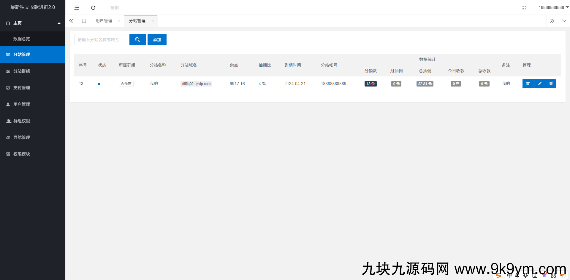Type in the substation search input field
570x280 pixels.
(x=101, y=39)
